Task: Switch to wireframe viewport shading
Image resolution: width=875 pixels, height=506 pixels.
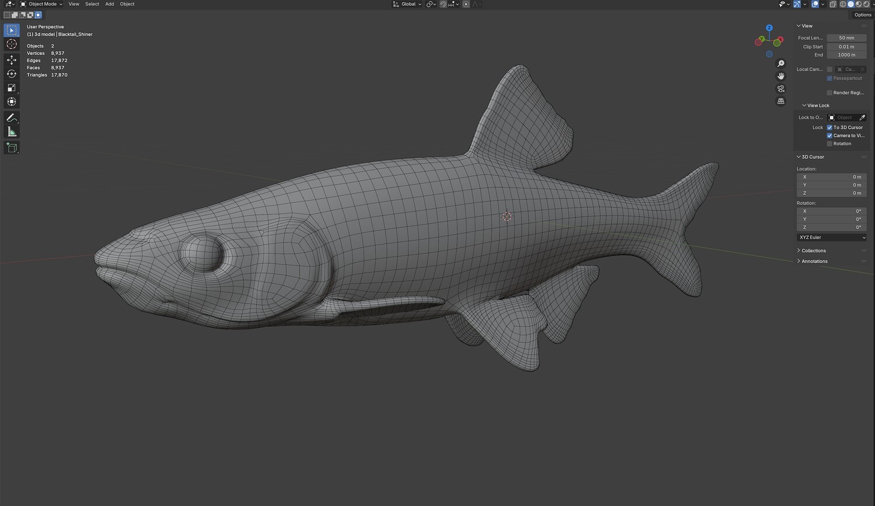Action: click(x=842, y=4)
